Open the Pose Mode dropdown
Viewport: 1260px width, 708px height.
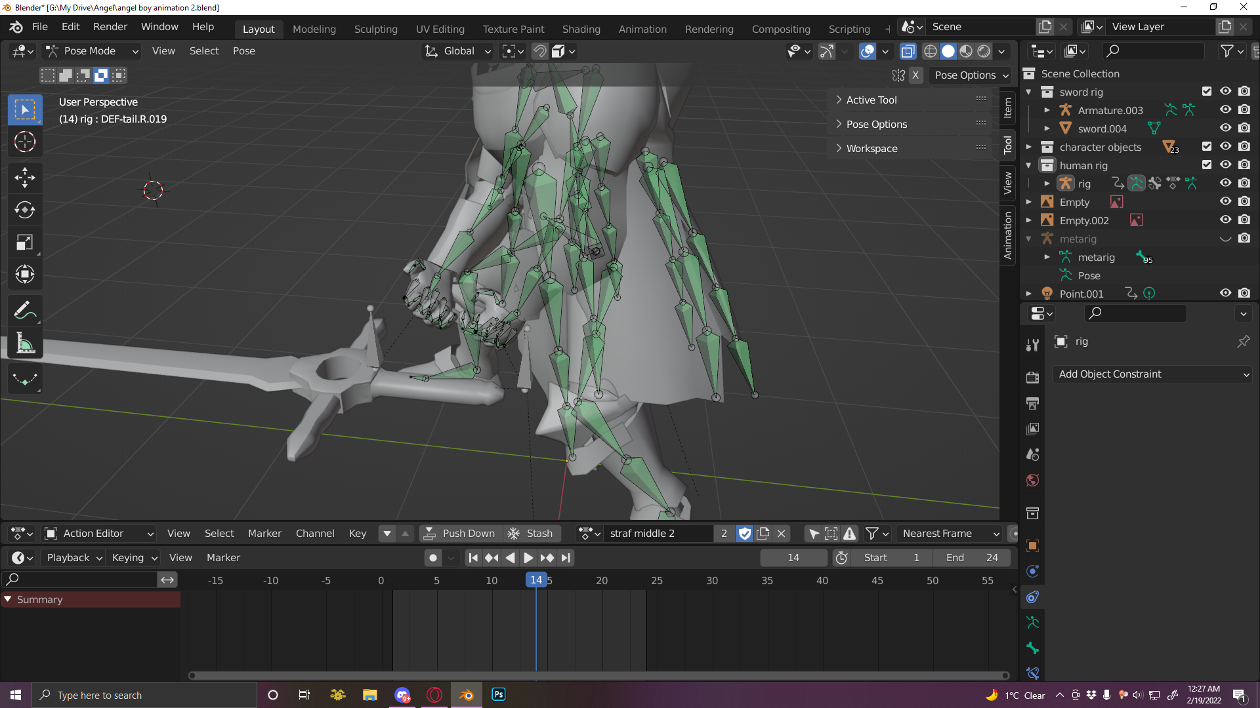click(x=92, y=51)
